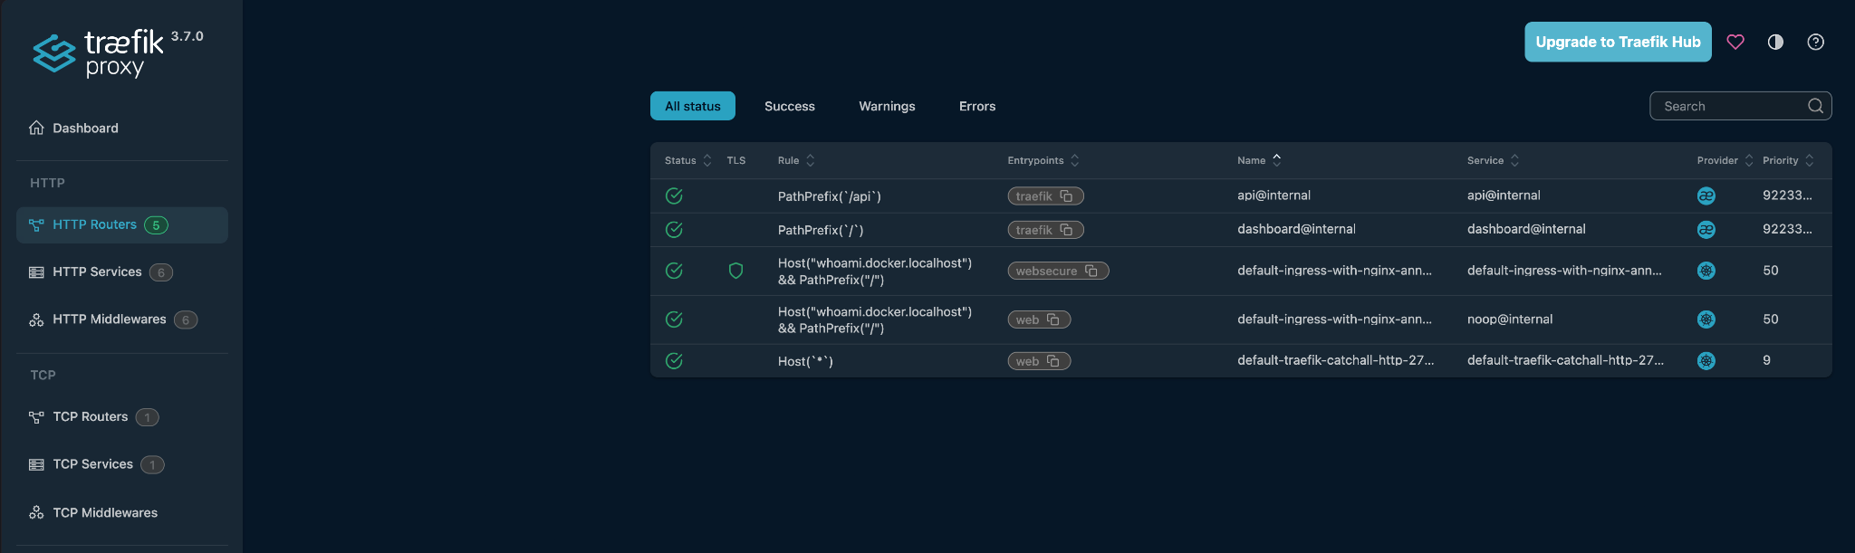The height and width of the screenshot is (553, 1855).
Task: Click the pink heart sponsor icon
Action: click(x=1735, y=42)
